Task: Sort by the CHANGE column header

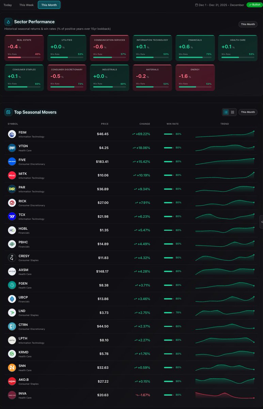Action: coord(145,124)
